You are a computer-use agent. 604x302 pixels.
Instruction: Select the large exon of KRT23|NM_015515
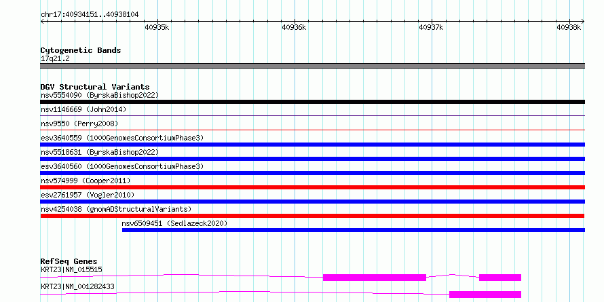pos(375,278)
